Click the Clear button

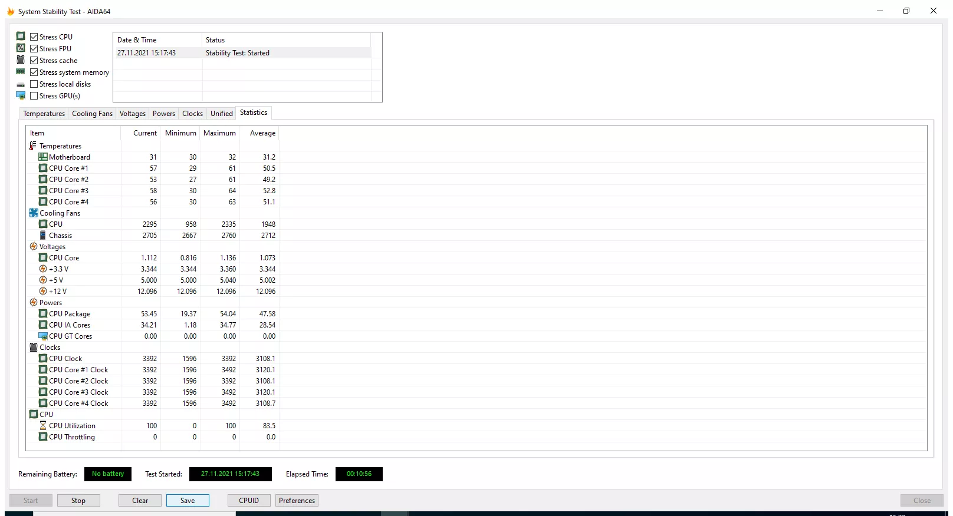point(140,501)
